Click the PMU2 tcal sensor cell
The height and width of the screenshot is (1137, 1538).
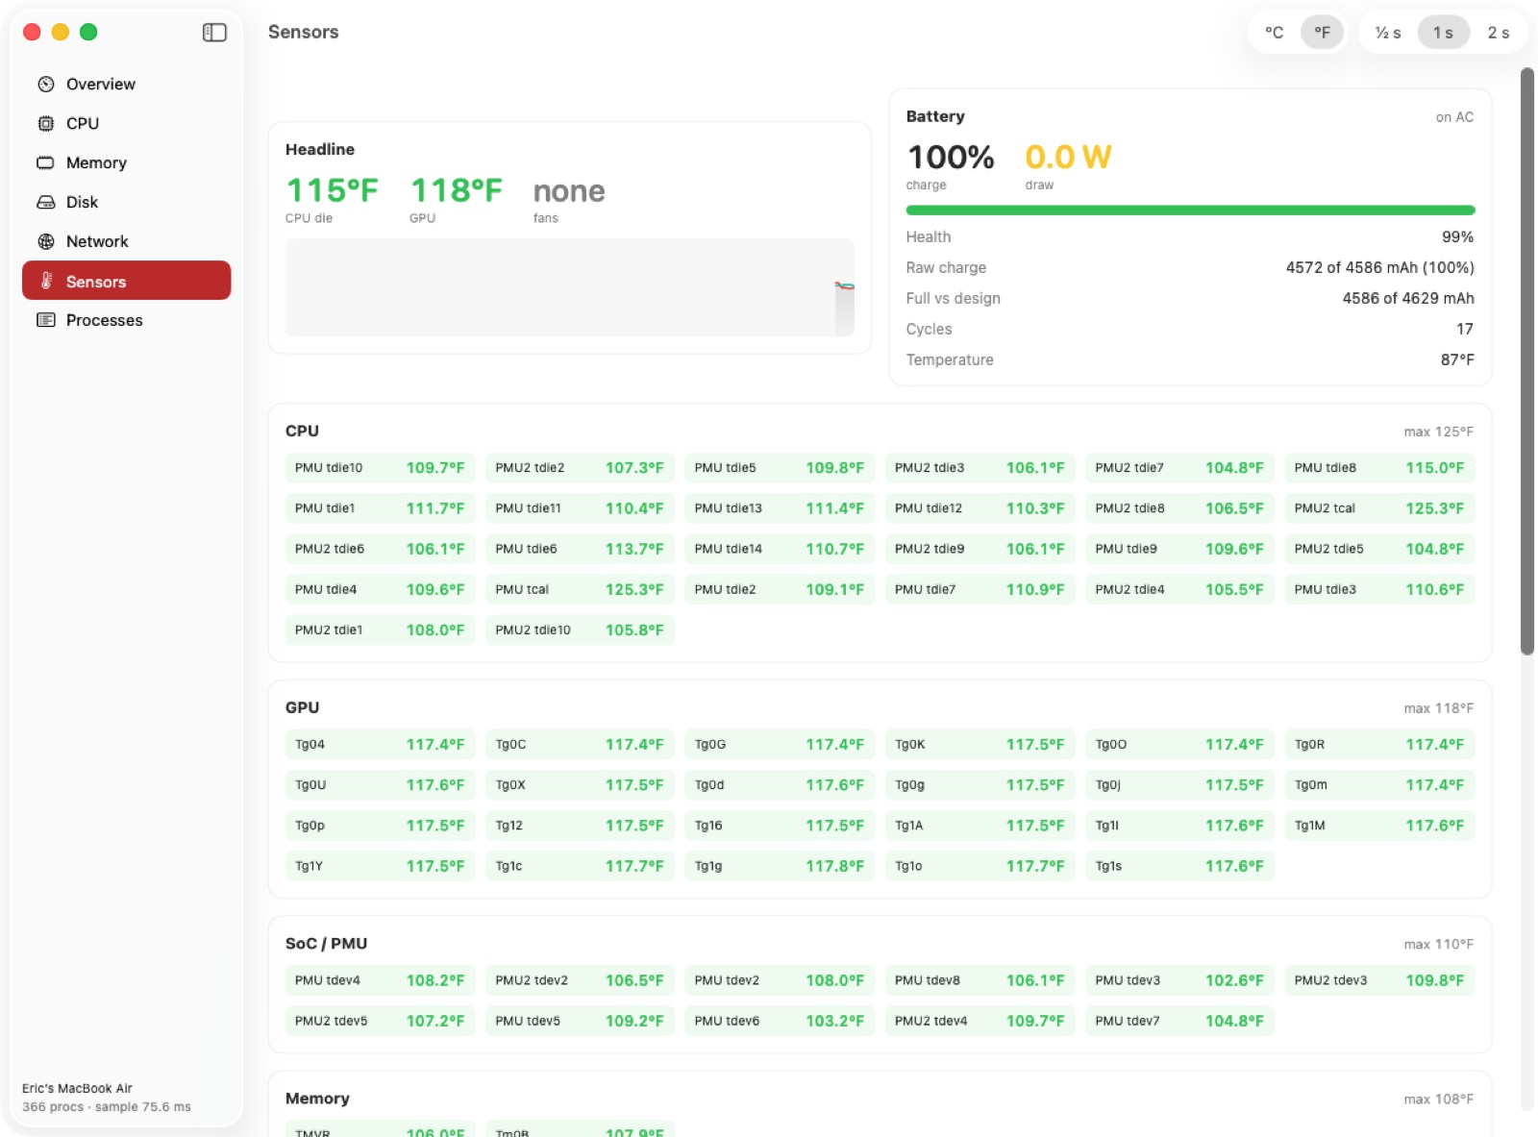tap(1379, 508)
